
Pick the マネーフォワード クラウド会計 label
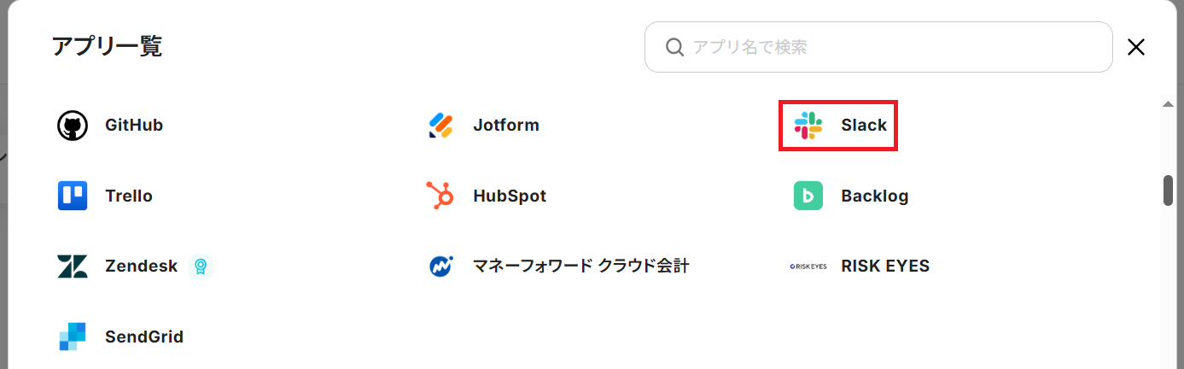[x=581, y=266]
